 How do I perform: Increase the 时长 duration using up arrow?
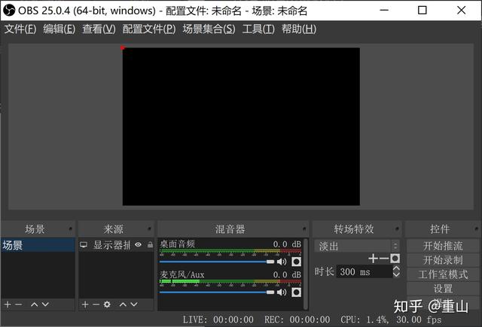coord(396,268)
